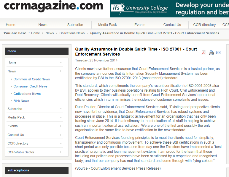Open Contact Us in top navigation
The width and height of the screenshot is (229, 177).
(172, 25)
